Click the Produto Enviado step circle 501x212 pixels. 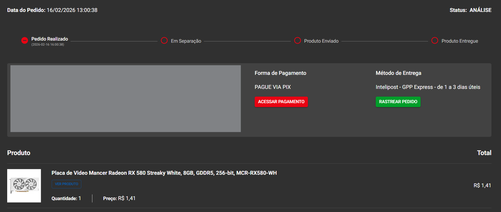297,40
